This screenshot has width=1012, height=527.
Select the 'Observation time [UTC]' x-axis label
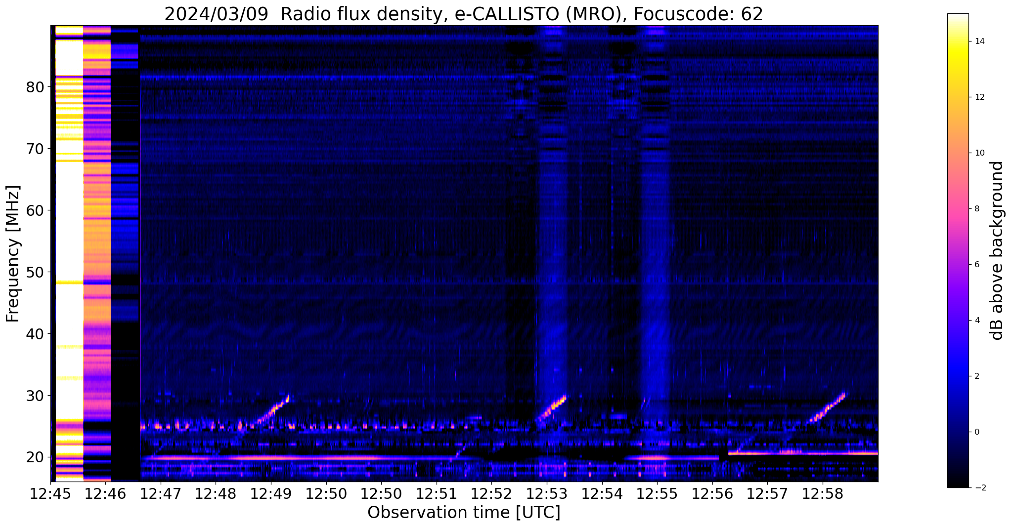(464, 513)
